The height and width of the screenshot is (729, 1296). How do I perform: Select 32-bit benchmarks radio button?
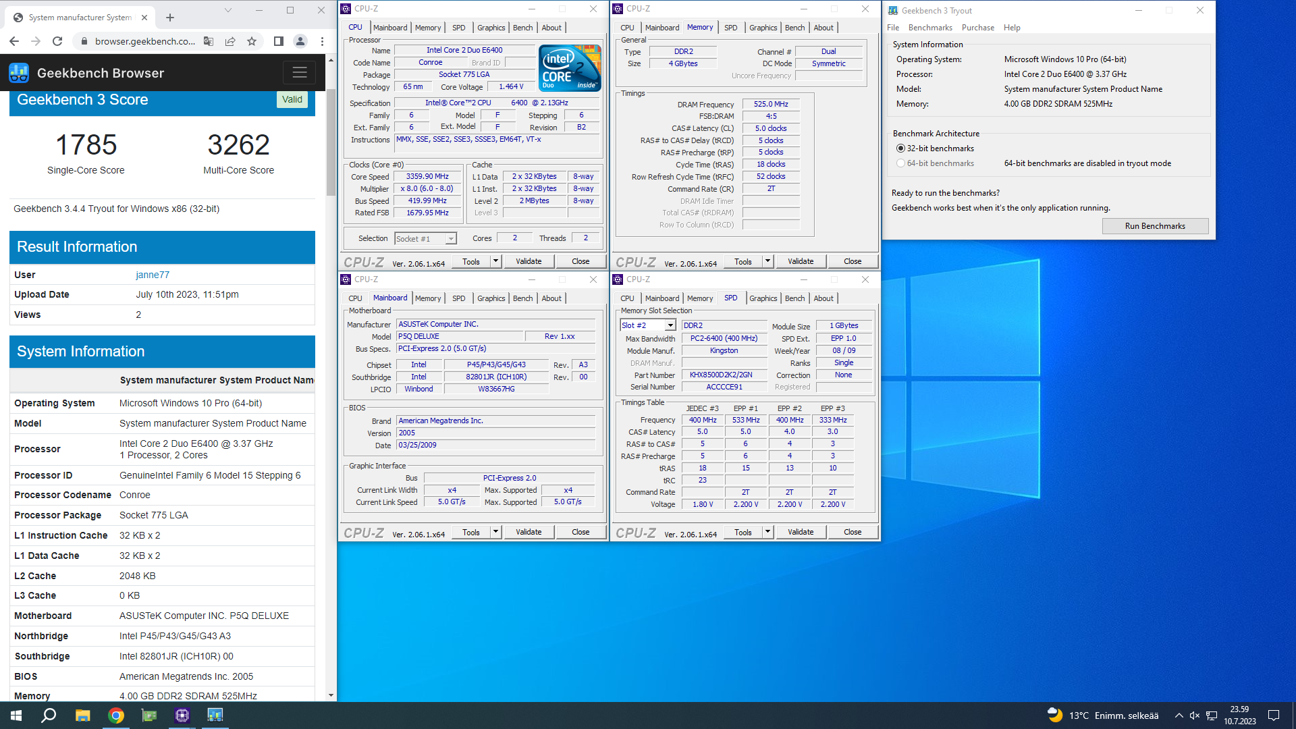[x=900, y=148]
